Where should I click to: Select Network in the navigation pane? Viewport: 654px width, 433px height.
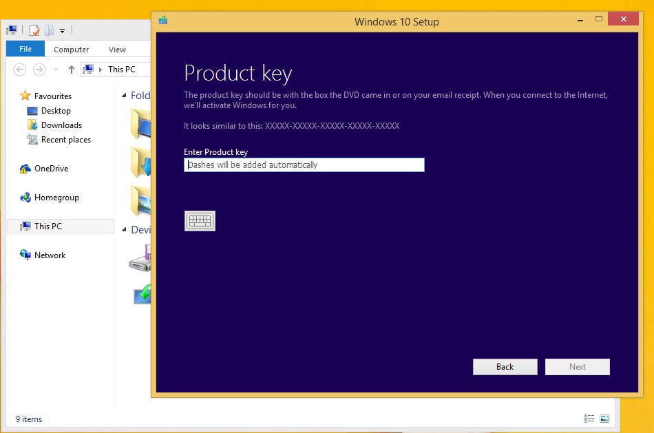50,255
